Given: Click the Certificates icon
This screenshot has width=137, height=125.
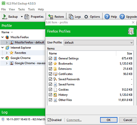Looking at the screenshot, I should (55, 74).
